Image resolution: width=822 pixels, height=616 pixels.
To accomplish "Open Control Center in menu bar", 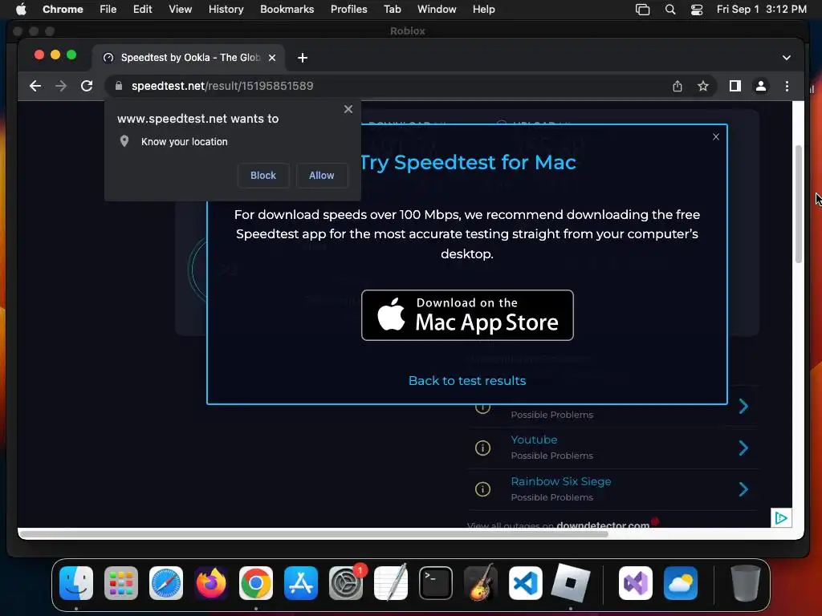I will tap(696, 10).
